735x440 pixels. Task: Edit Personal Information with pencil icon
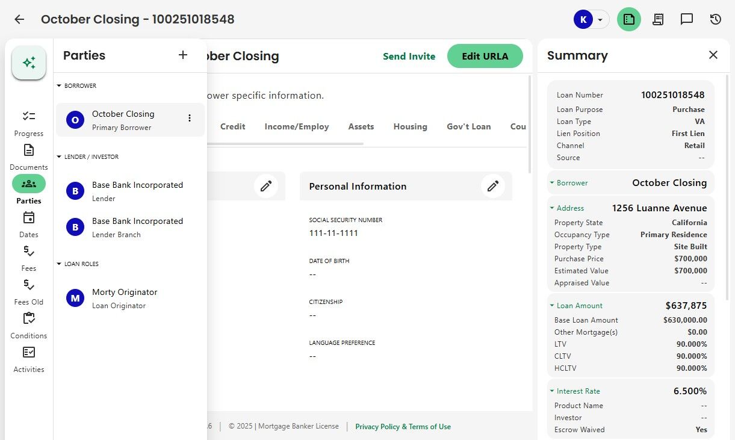493,186
